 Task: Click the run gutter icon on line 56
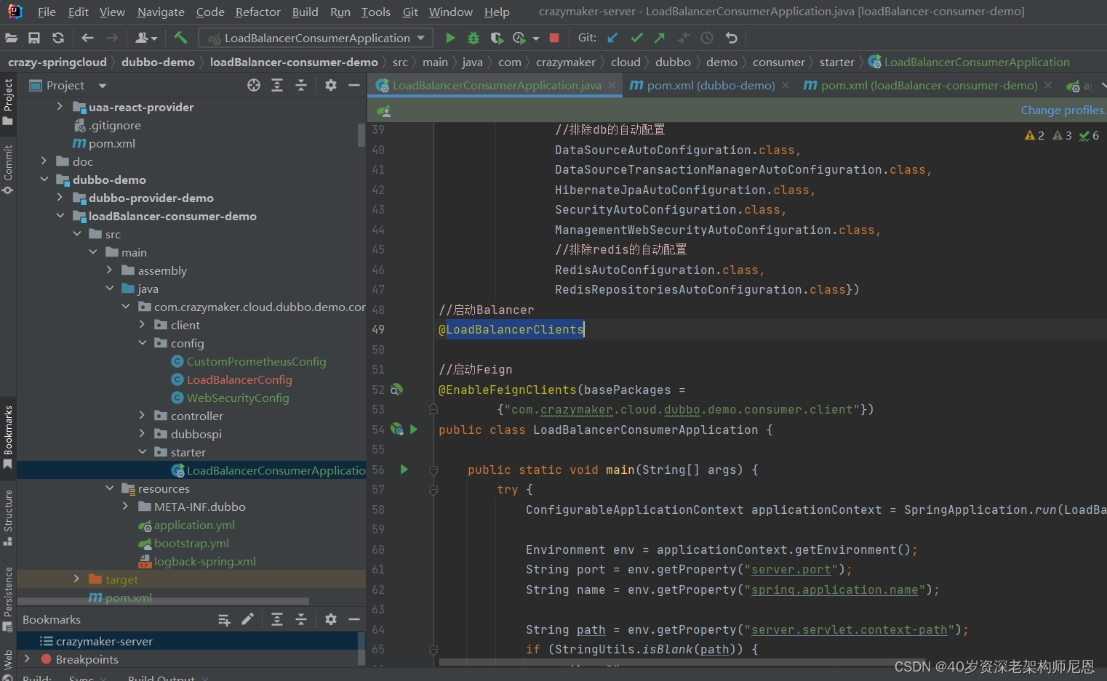[404, 470]
